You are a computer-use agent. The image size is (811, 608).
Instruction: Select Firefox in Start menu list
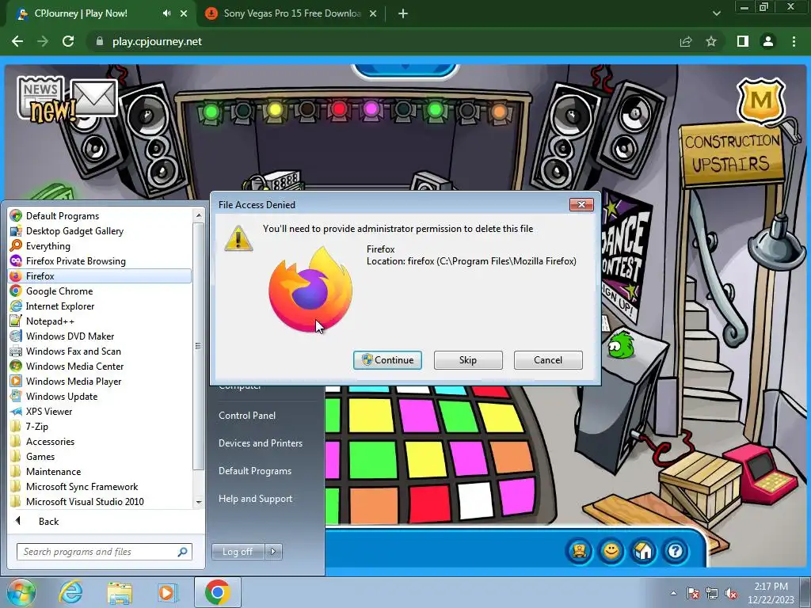click(100, 276)
